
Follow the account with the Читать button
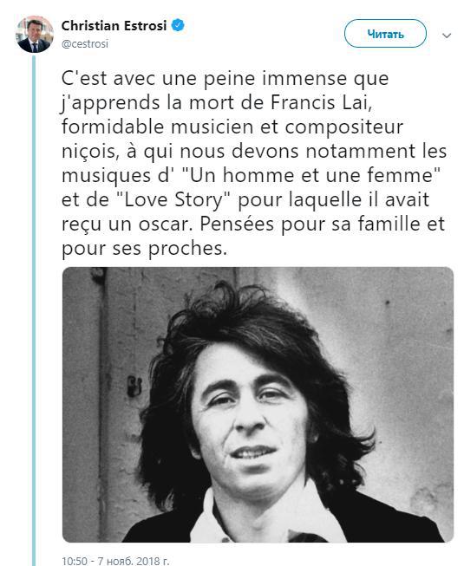[385, 34]
